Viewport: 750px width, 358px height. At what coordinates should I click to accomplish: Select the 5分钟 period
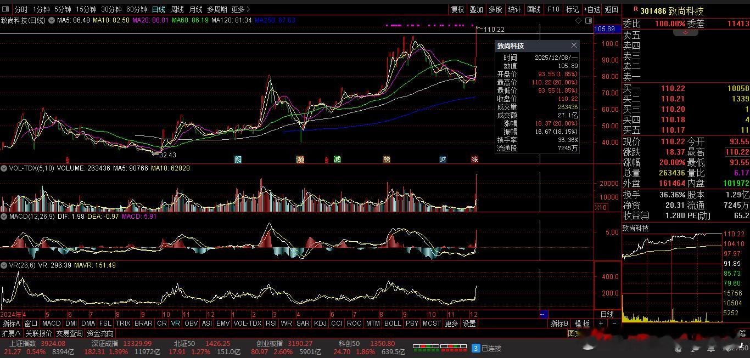[x=63, y=9]
